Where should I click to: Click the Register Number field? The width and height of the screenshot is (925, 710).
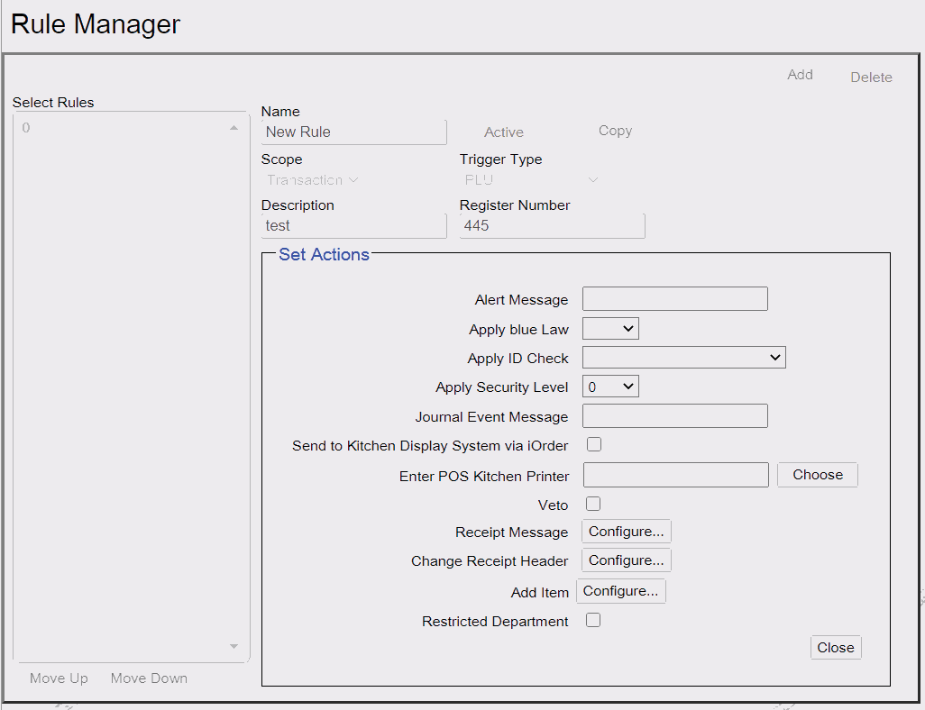pyautogui.click(x=552, y=226)
